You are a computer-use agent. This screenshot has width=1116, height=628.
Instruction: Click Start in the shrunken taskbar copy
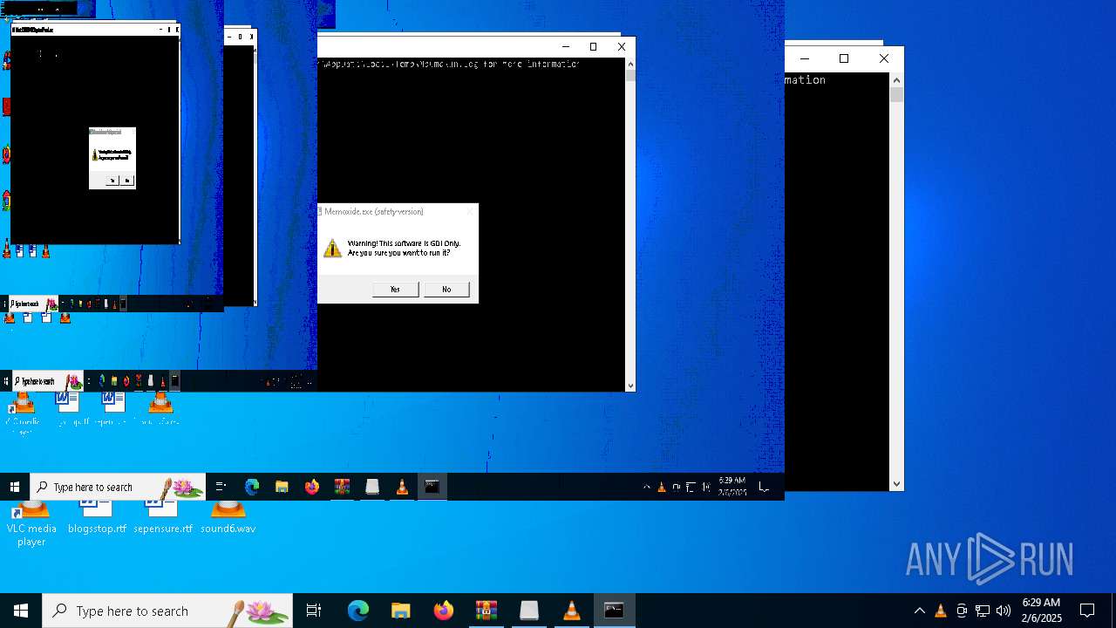click(15, 487)
